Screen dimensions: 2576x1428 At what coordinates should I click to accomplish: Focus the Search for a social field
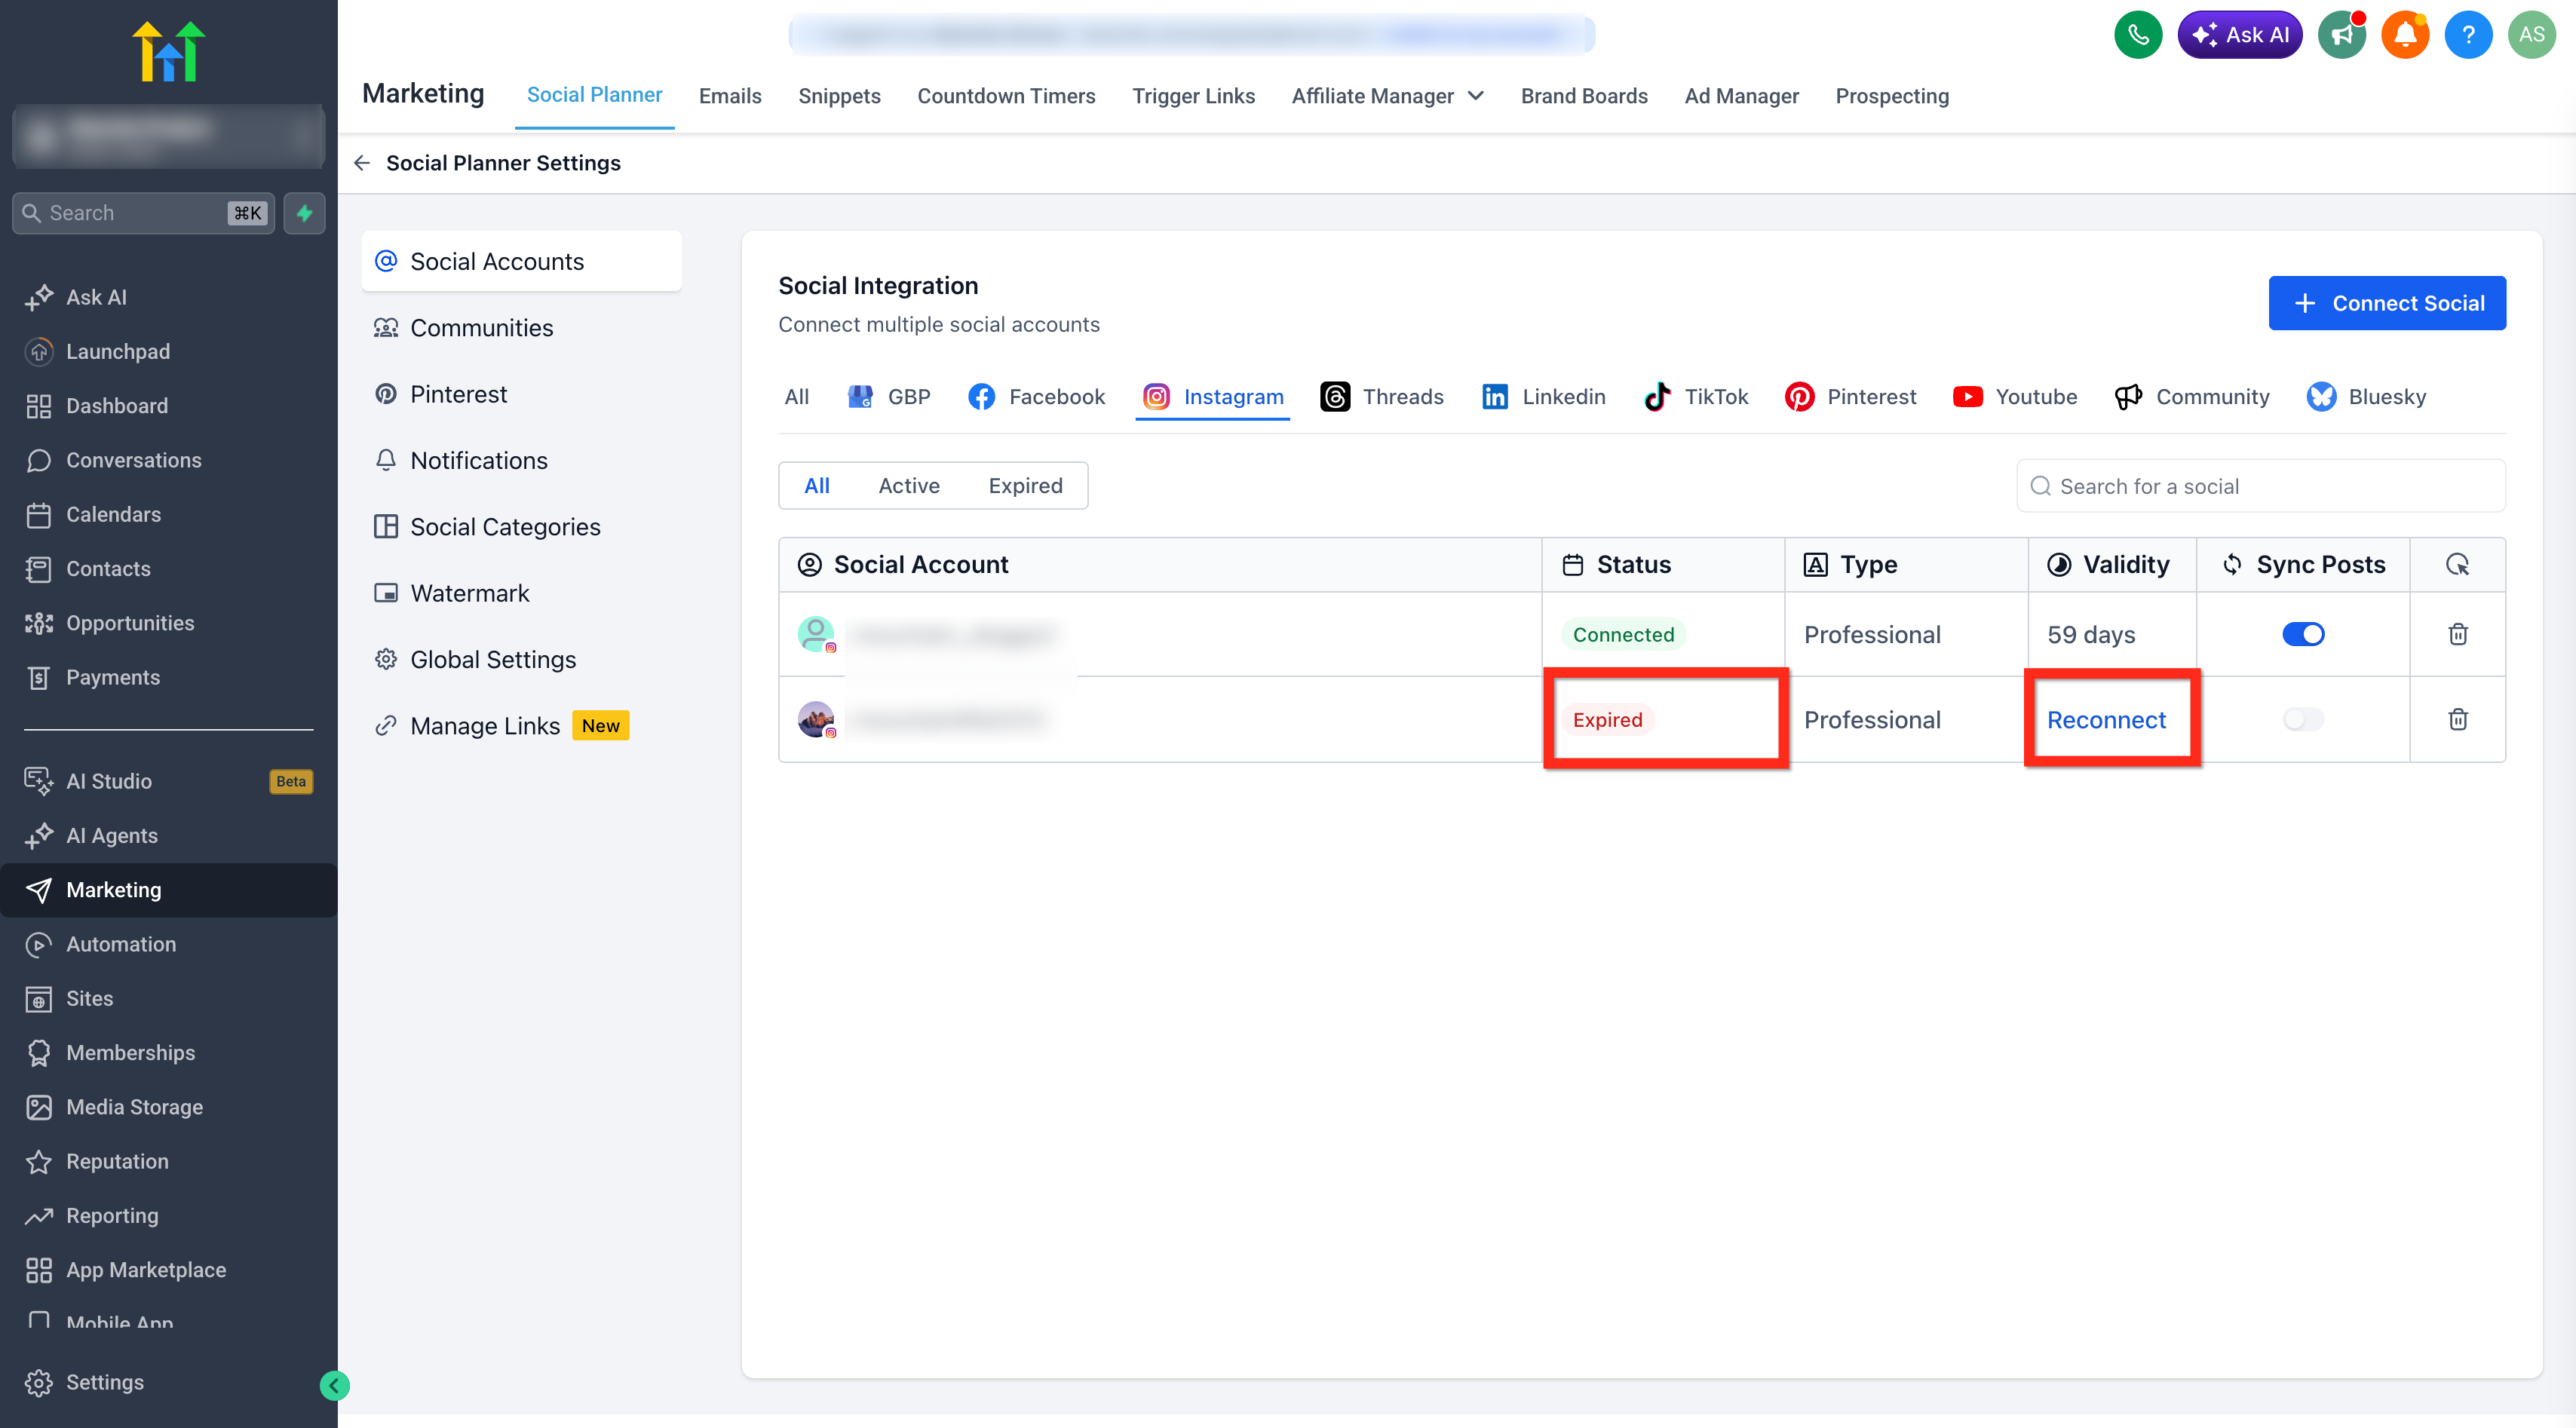coord(2261,486)
